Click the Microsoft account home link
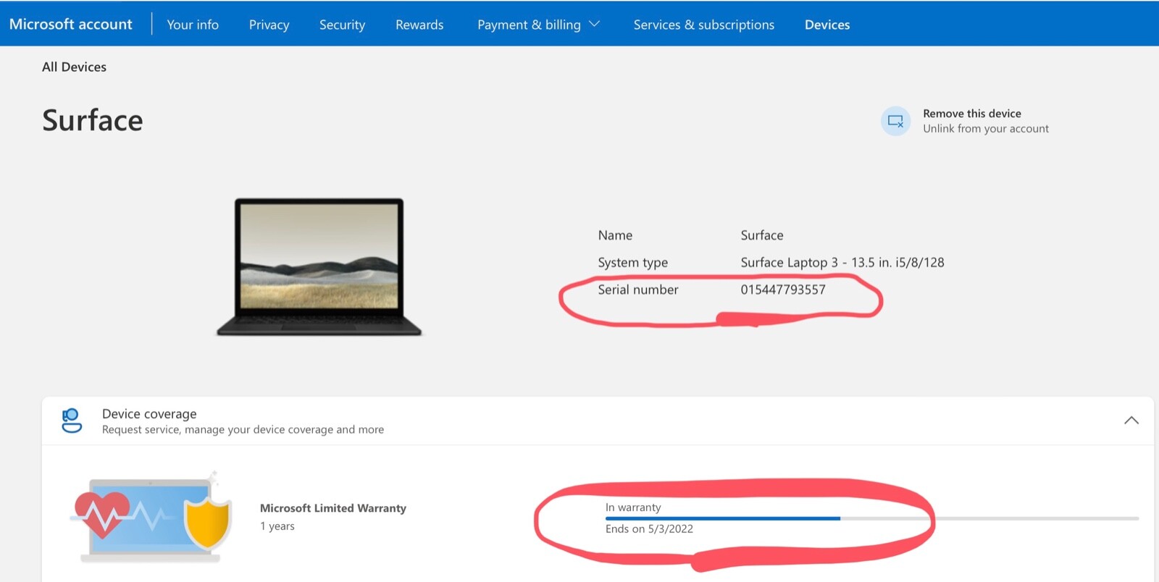 point(71,24)
